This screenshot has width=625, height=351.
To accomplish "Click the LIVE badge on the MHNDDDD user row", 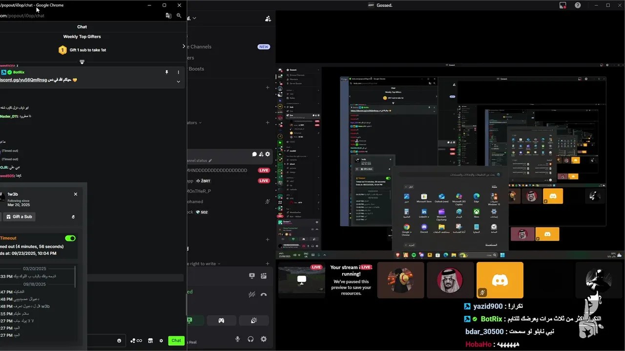I will click(264, 171).
